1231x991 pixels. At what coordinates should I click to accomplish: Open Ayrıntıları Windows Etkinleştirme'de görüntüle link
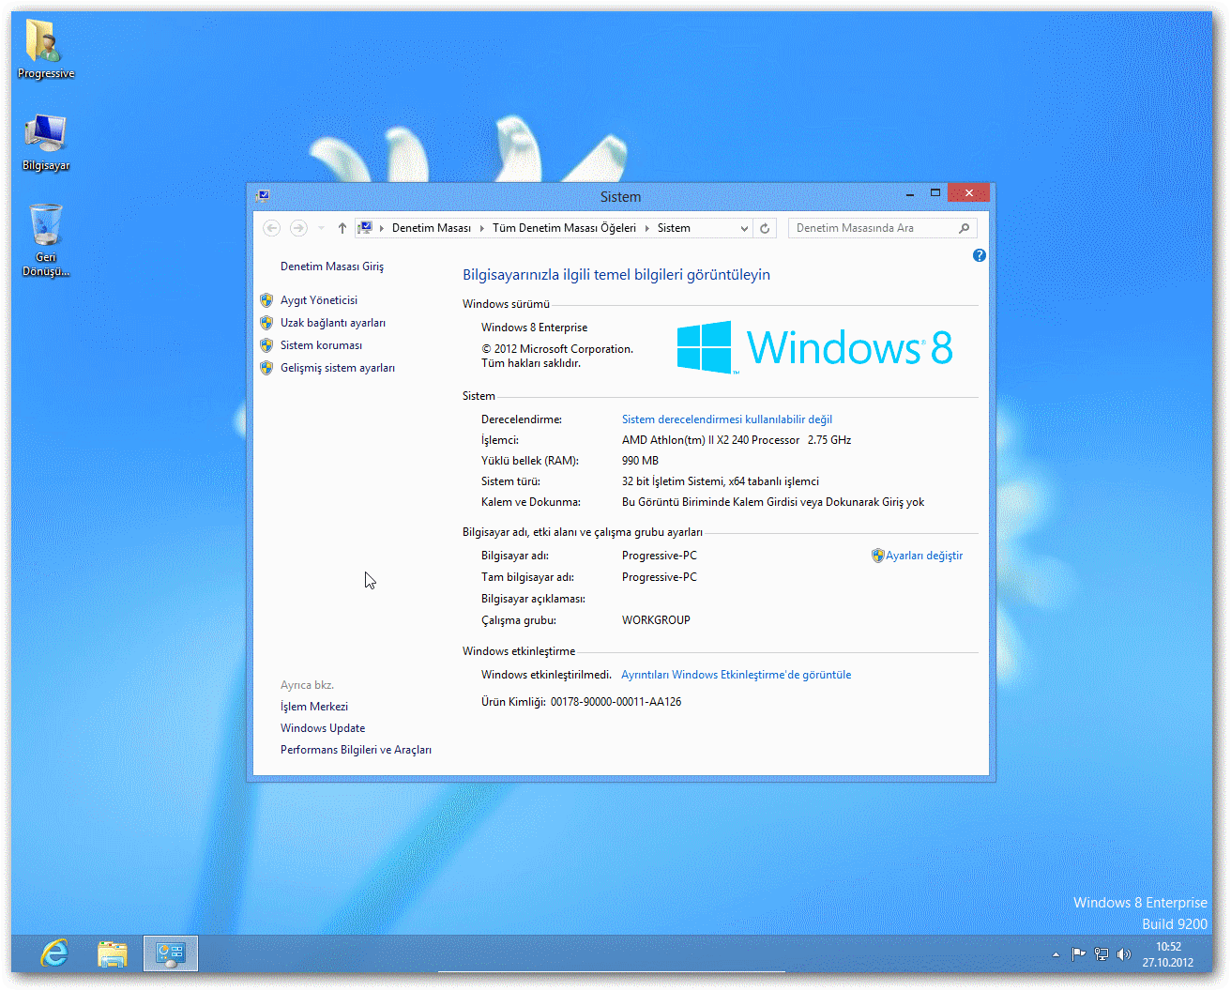click(x=737, y=675)
